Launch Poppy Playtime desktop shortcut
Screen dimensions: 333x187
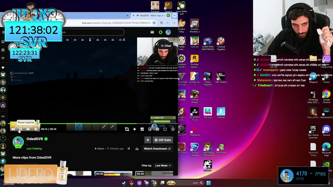click(208, 79)
